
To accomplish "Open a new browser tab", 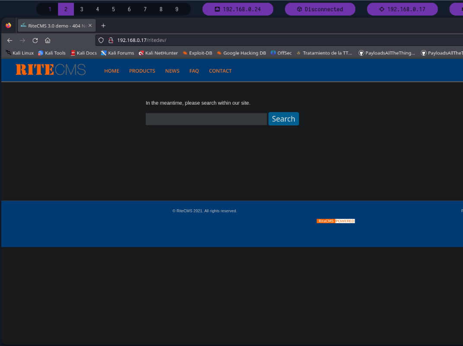I will click(103, 26).
